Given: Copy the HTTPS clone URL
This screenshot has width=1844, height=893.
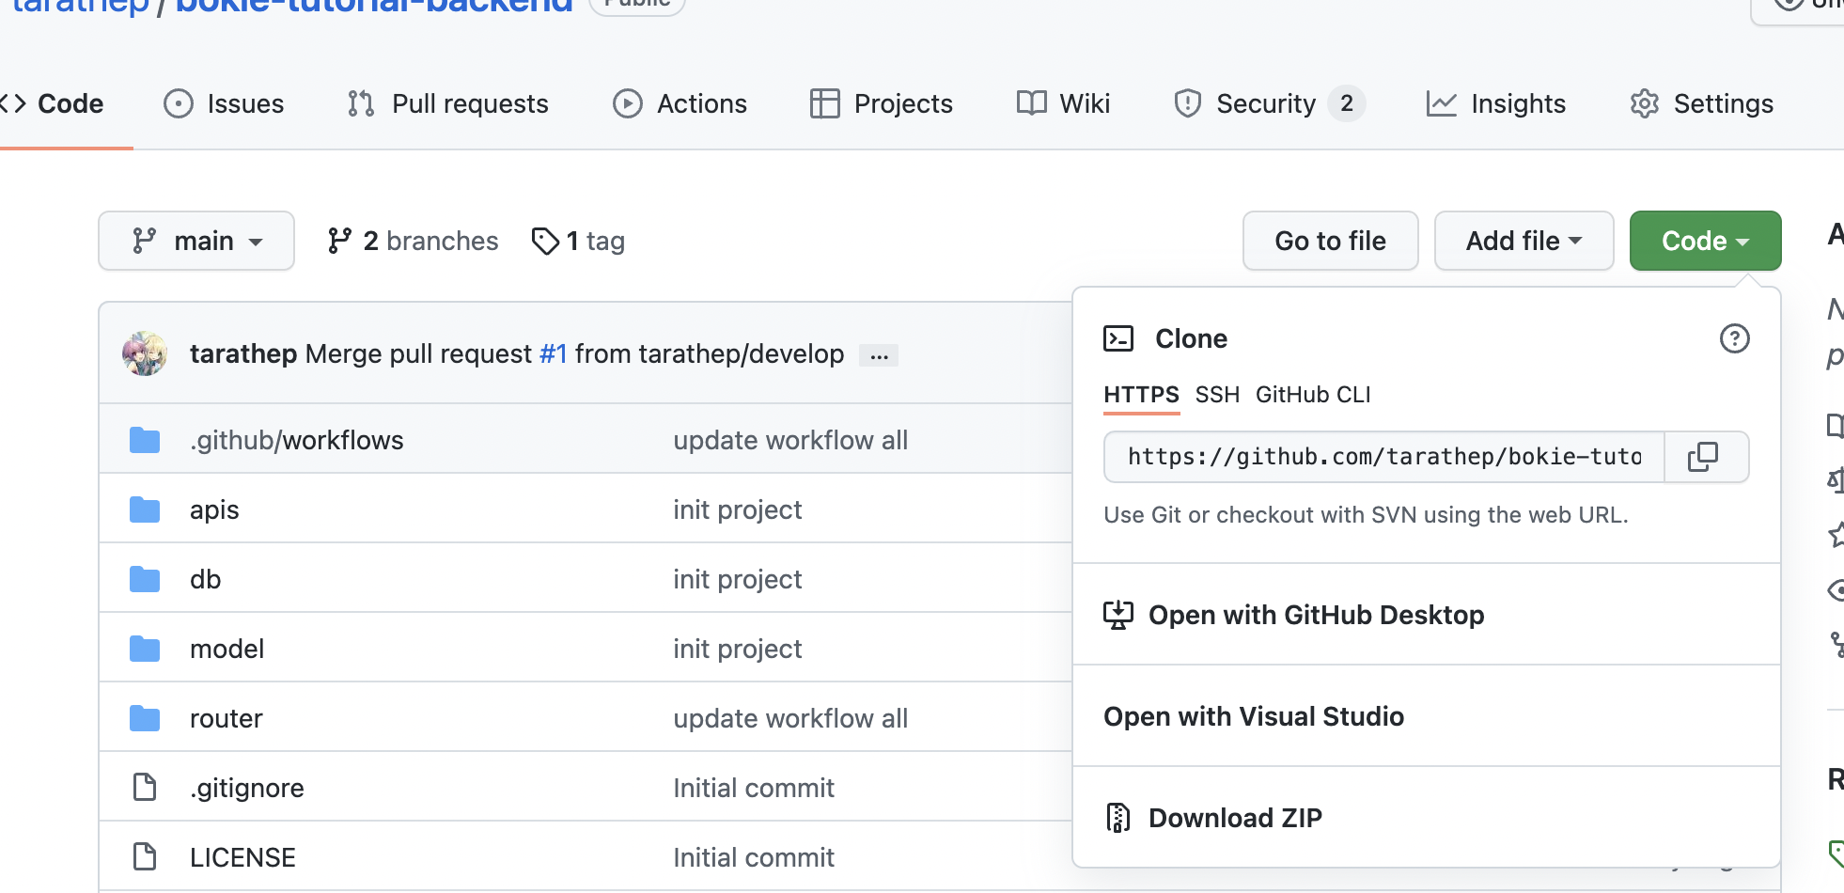Looking at the screenshot, I should (x=1704, y=457).
